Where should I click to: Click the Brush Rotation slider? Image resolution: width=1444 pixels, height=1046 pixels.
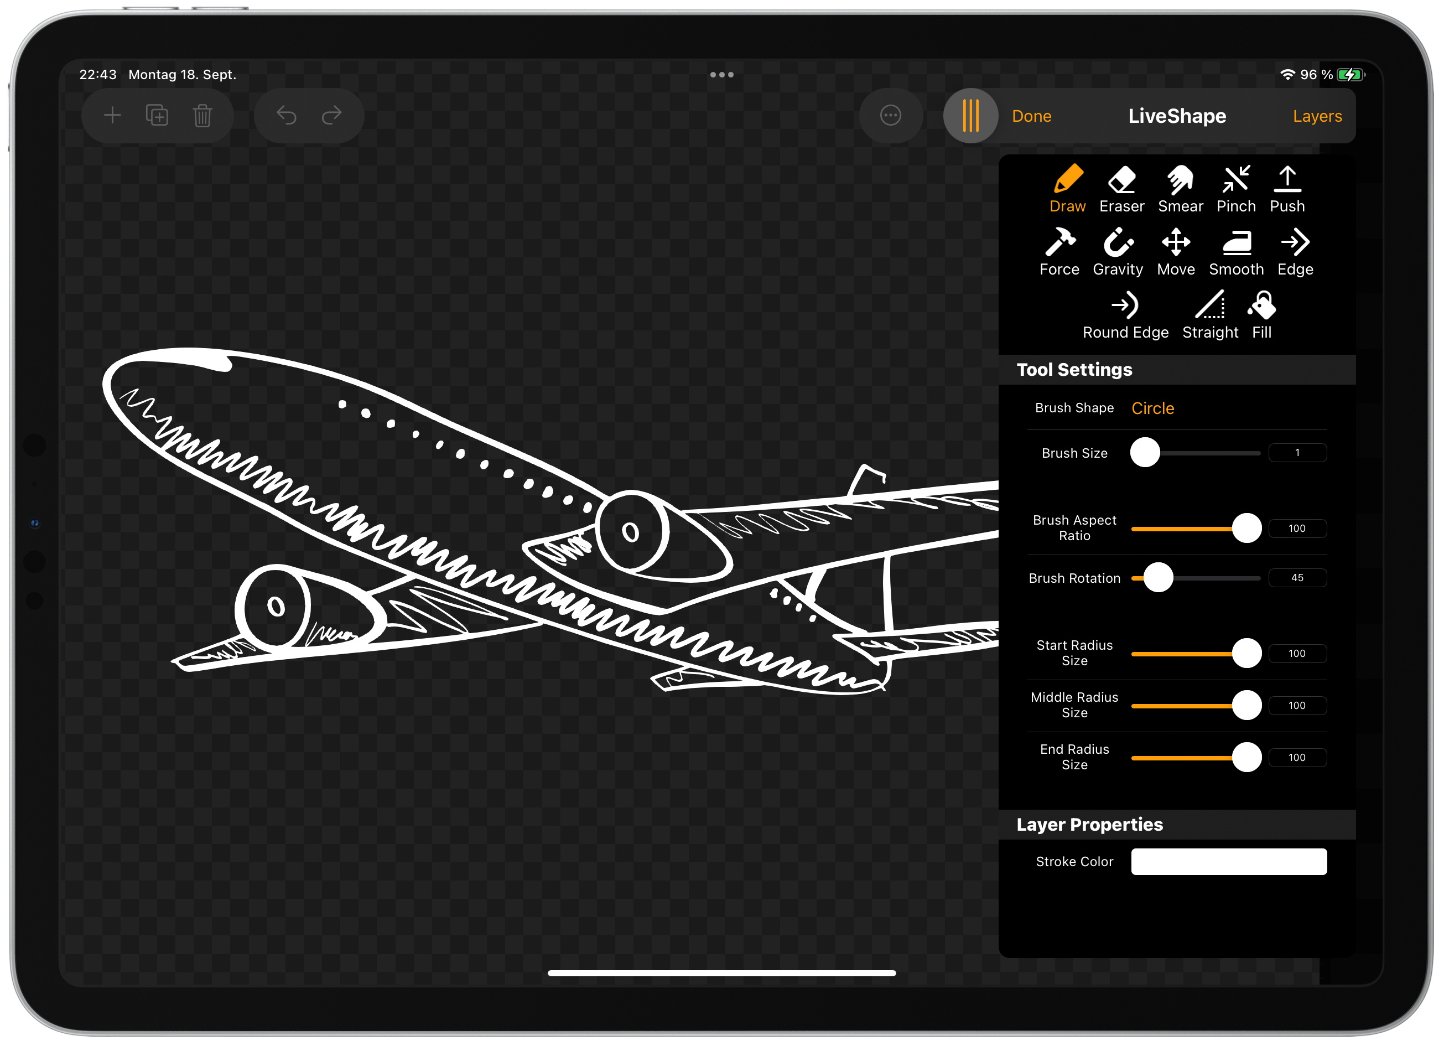pyautogui.click(x=1195, y=578)
